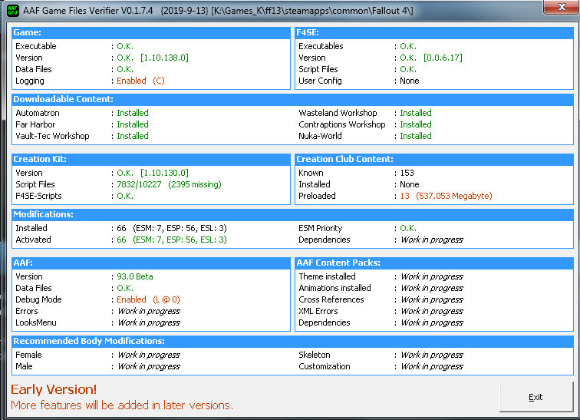580x420 pixels.
Task: Click the Modifications: section header
Action: click(292, 214)
